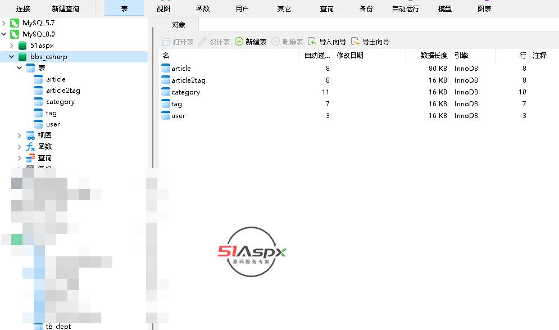Screen dimensions: 559x330
Task: Select the user row in table list
Action: pyautogui.click(x=178, y=116)
